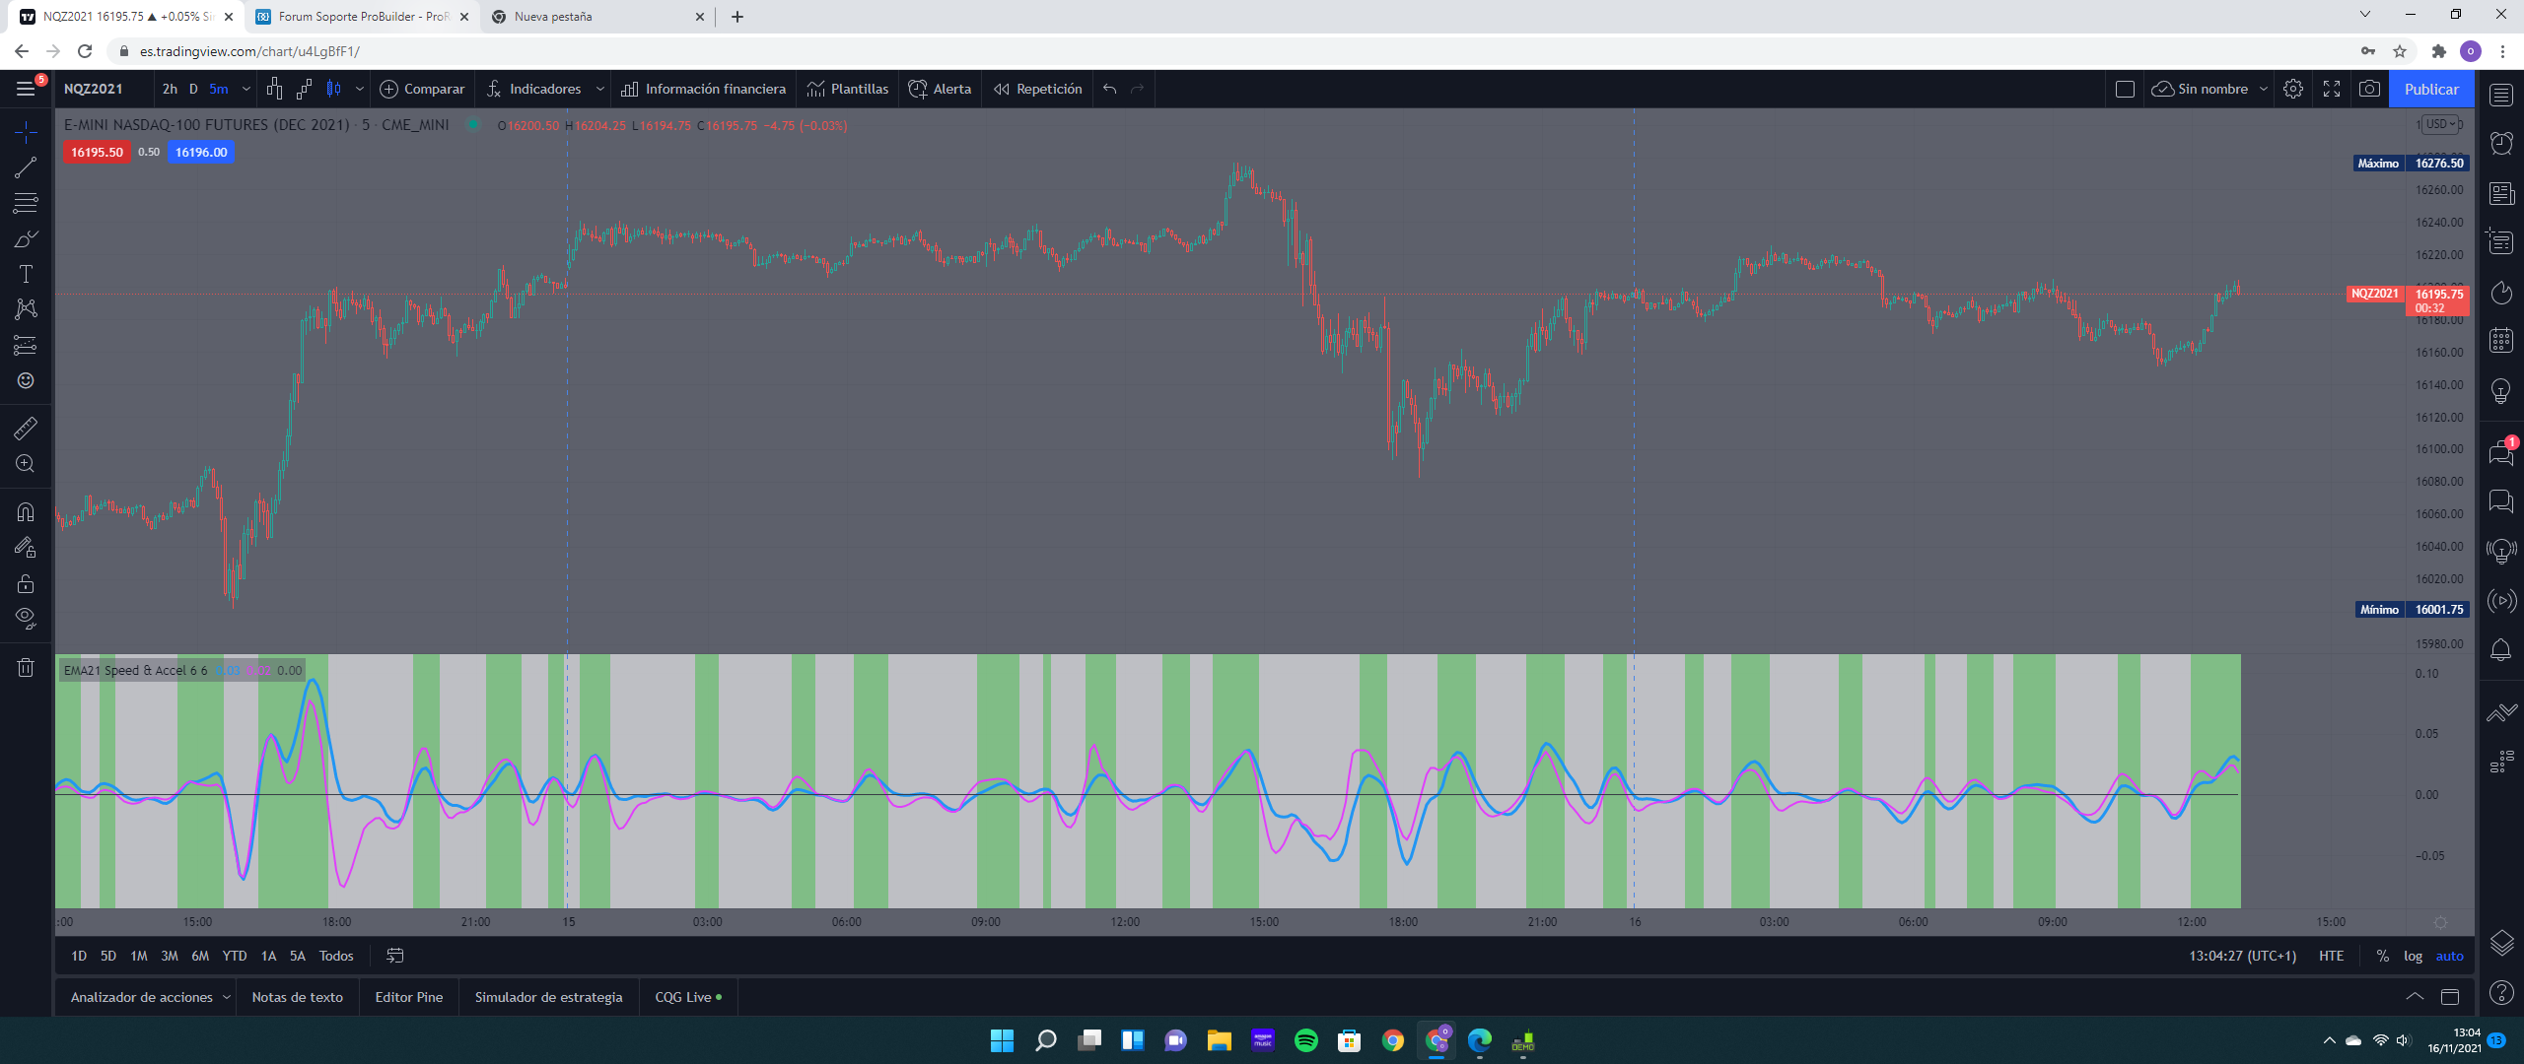Viewport: 2524px width, 1064px height.
Task: Toggle hide all drawings eye icon
Action: pyautogui.click(x=26, y=618)
